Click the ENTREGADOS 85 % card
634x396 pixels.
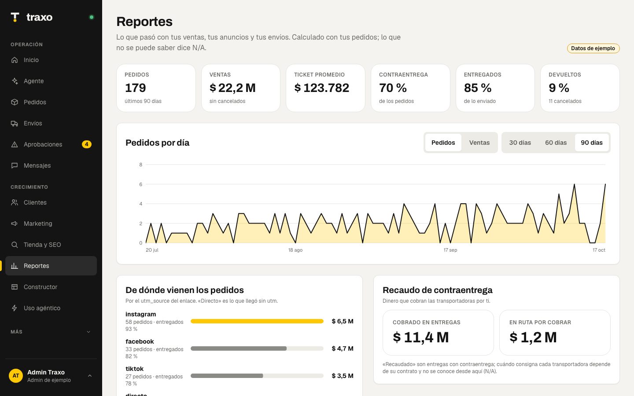495,88
